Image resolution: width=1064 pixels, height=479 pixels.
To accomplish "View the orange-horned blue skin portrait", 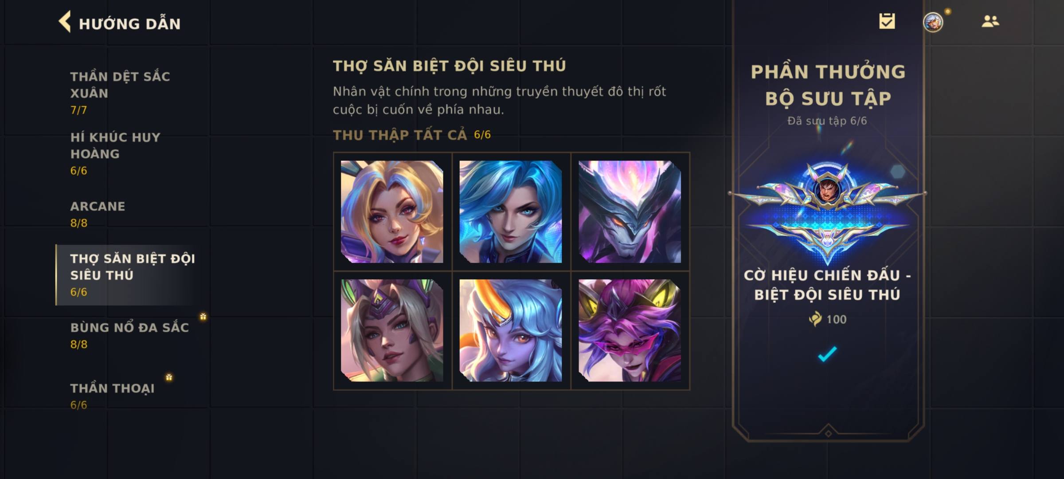I will click(511, 330).
